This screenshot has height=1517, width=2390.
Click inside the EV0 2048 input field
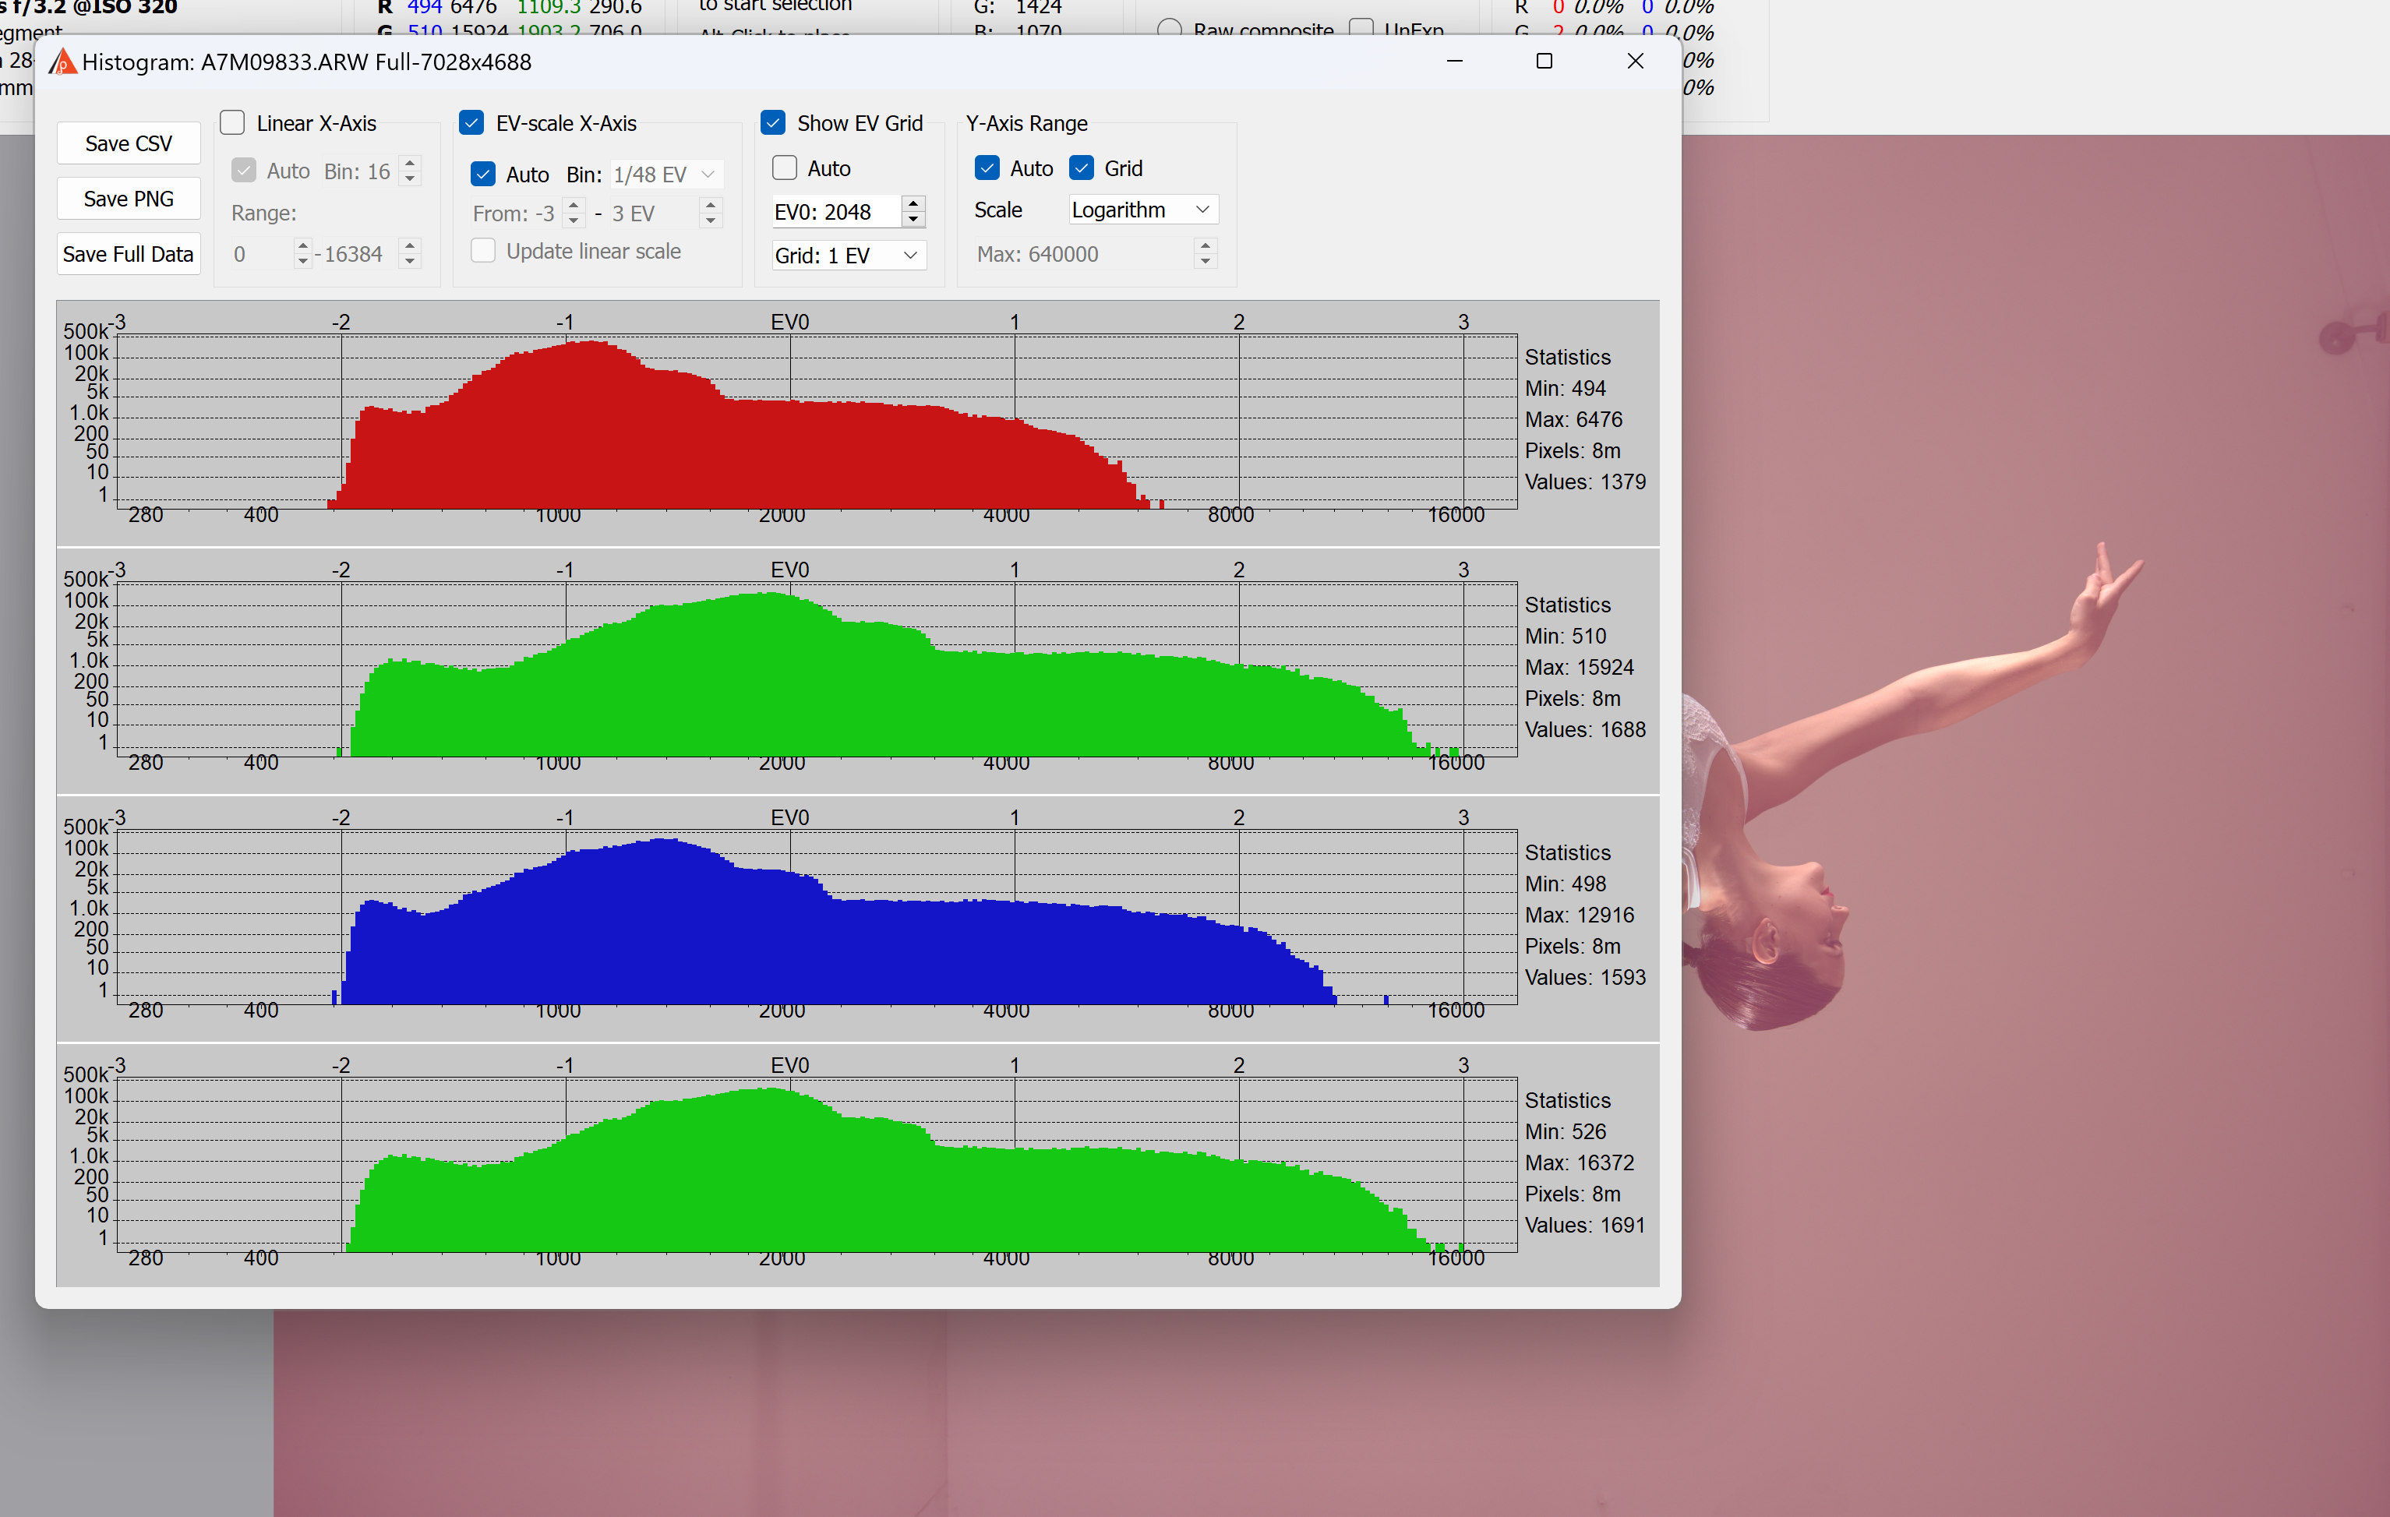click(x=834, y=213)
